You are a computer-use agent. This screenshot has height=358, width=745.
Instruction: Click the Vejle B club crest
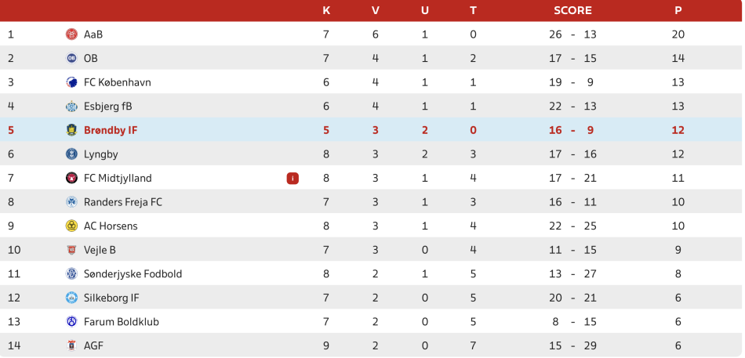(x=71, y=250)
